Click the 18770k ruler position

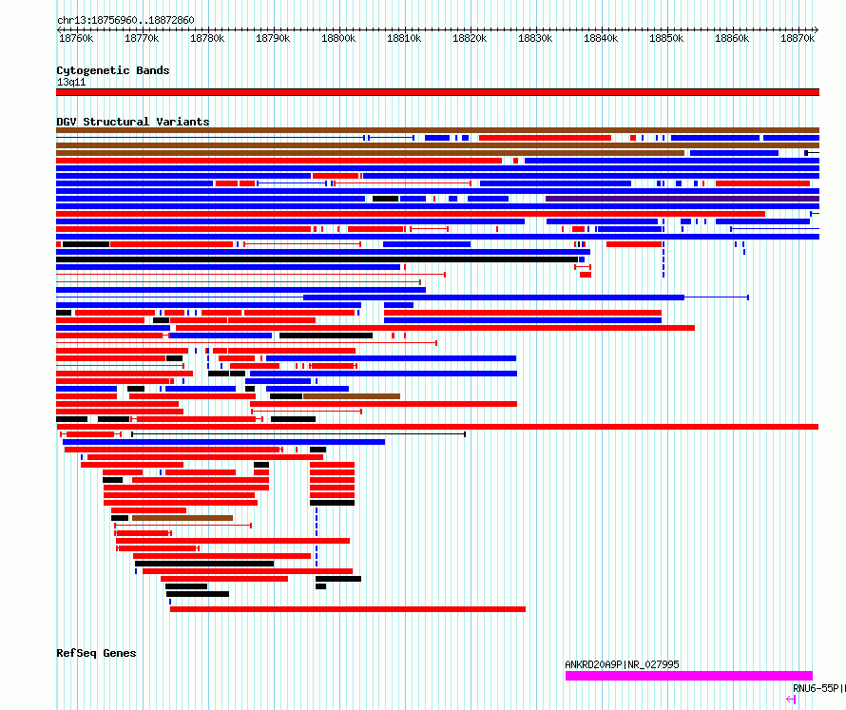click(x=142, y=38)
